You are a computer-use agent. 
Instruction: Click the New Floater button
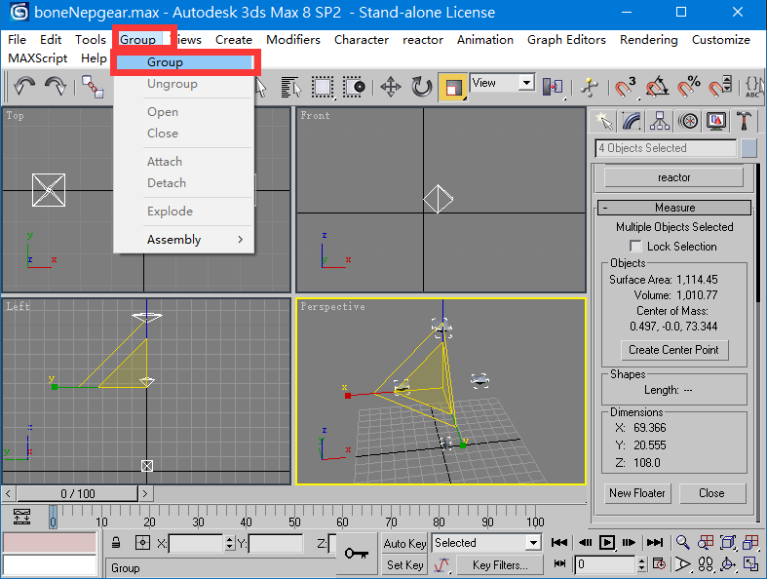(636, 493)
